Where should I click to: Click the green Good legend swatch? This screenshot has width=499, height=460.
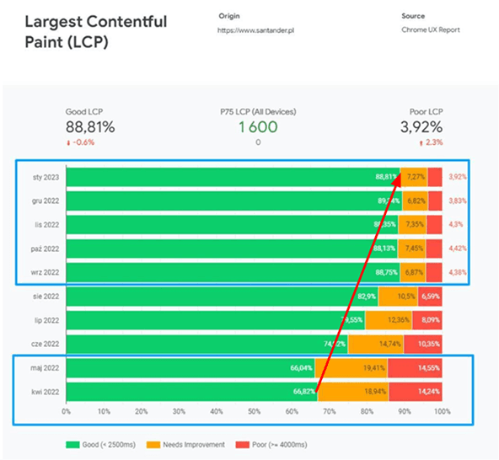(72, 445)
